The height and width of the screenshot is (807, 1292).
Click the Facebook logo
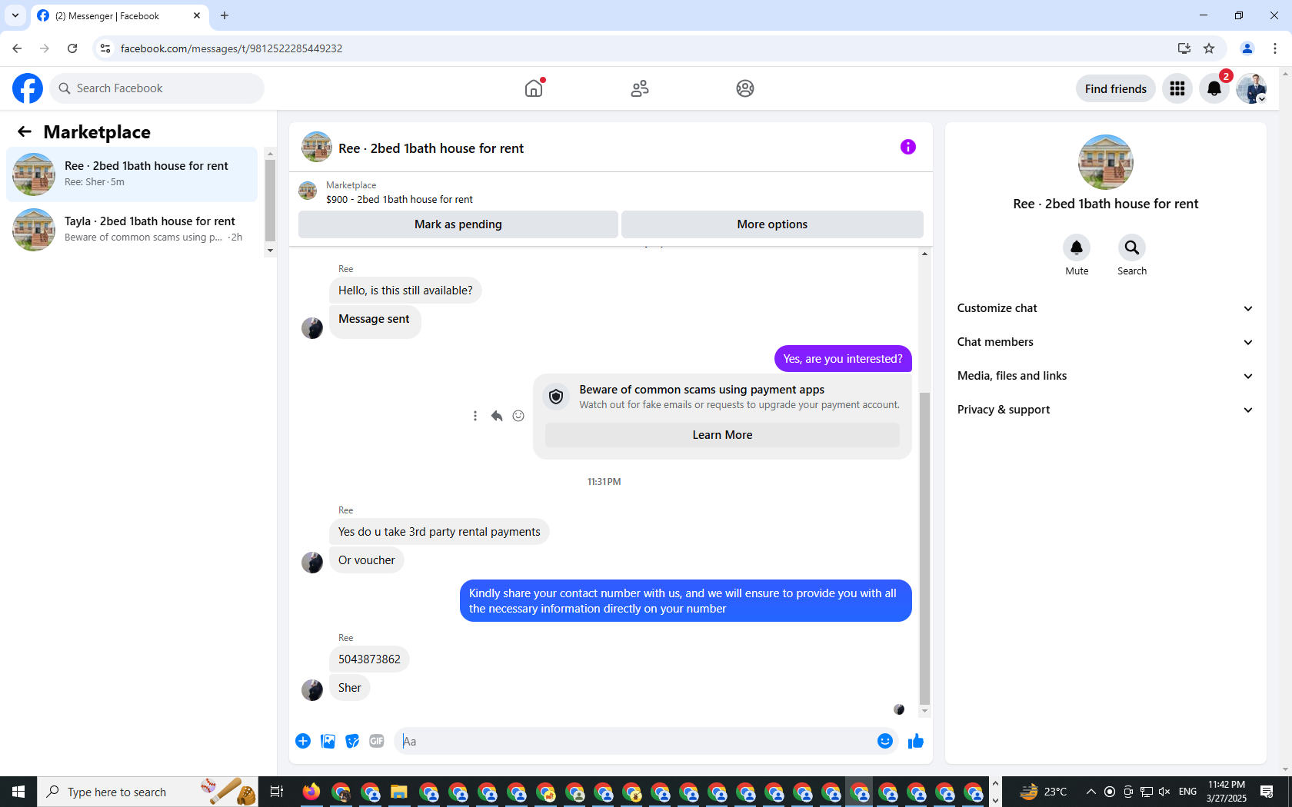(28, 88)
